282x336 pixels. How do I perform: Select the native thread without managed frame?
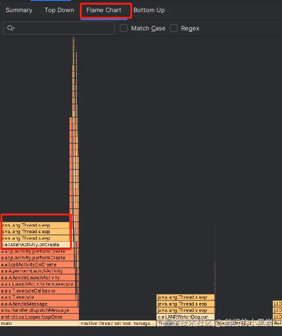pyautogui.click(x=118, y=323)
